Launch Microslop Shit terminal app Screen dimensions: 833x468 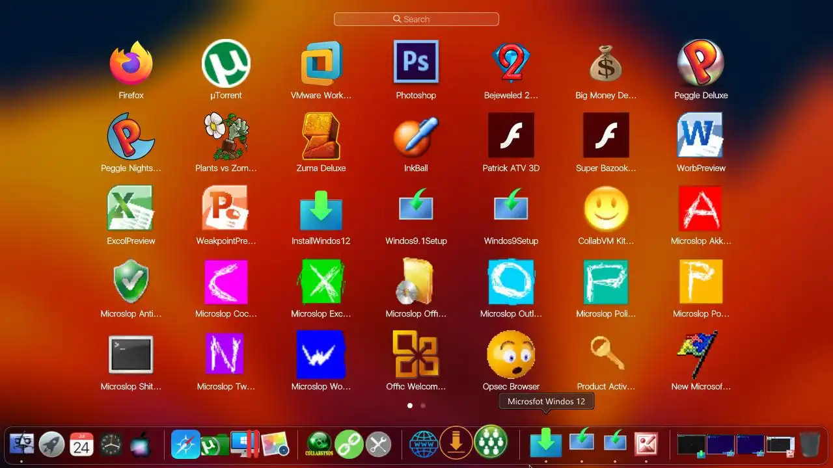tap(131, 354)
